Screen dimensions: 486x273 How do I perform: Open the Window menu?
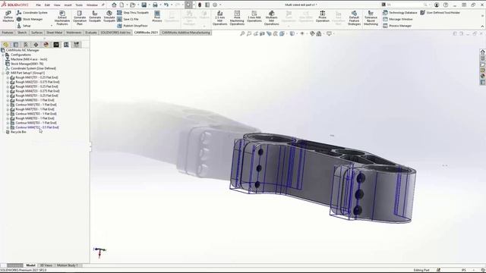(92, 5)
